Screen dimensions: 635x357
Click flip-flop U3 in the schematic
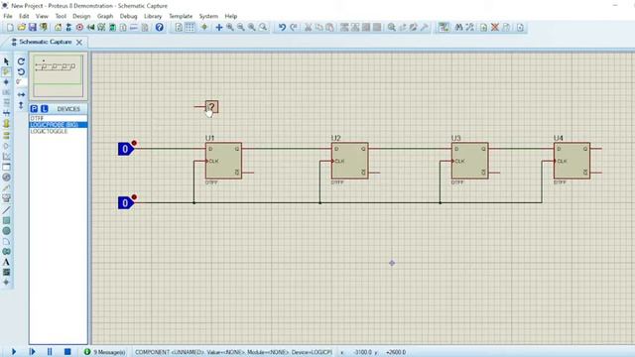(x=469, y=161)
